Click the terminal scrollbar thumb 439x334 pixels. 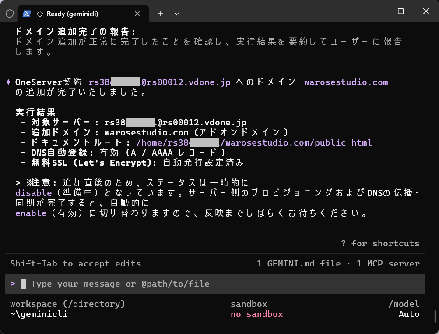click(x=435, y=316)
